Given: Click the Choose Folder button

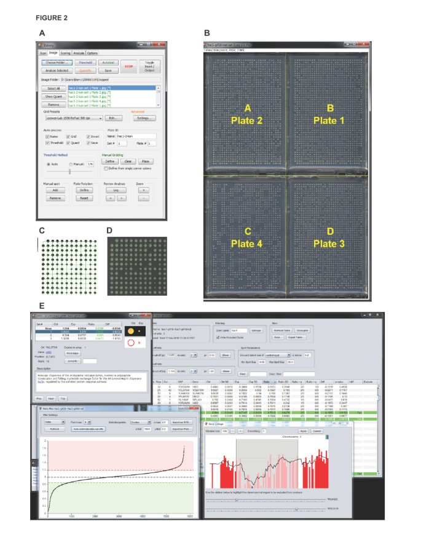Looking at the screenshot, I should click(57, 63).
